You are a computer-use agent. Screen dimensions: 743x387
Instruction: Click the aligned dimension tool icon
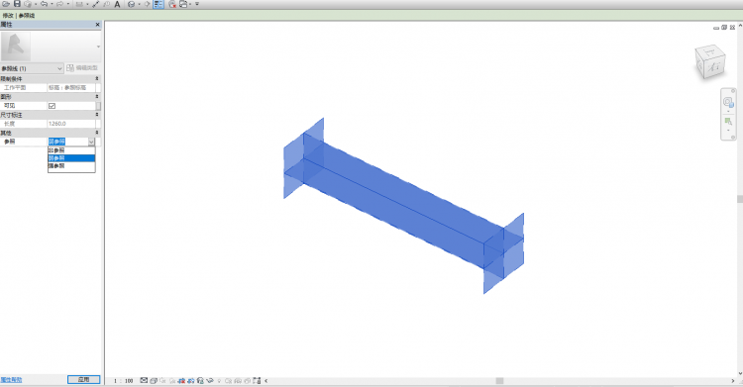(x=95, y=4)
